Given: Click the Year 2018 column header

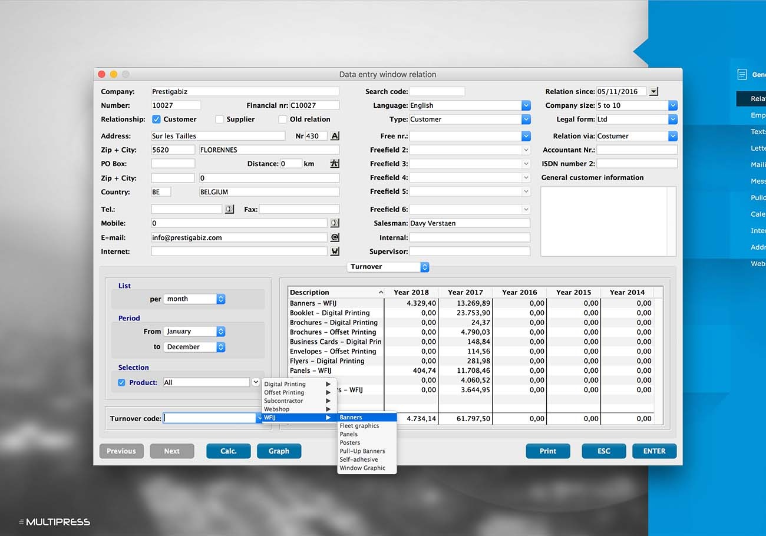Looking at the screenshot, I should (x=411, y=292).
